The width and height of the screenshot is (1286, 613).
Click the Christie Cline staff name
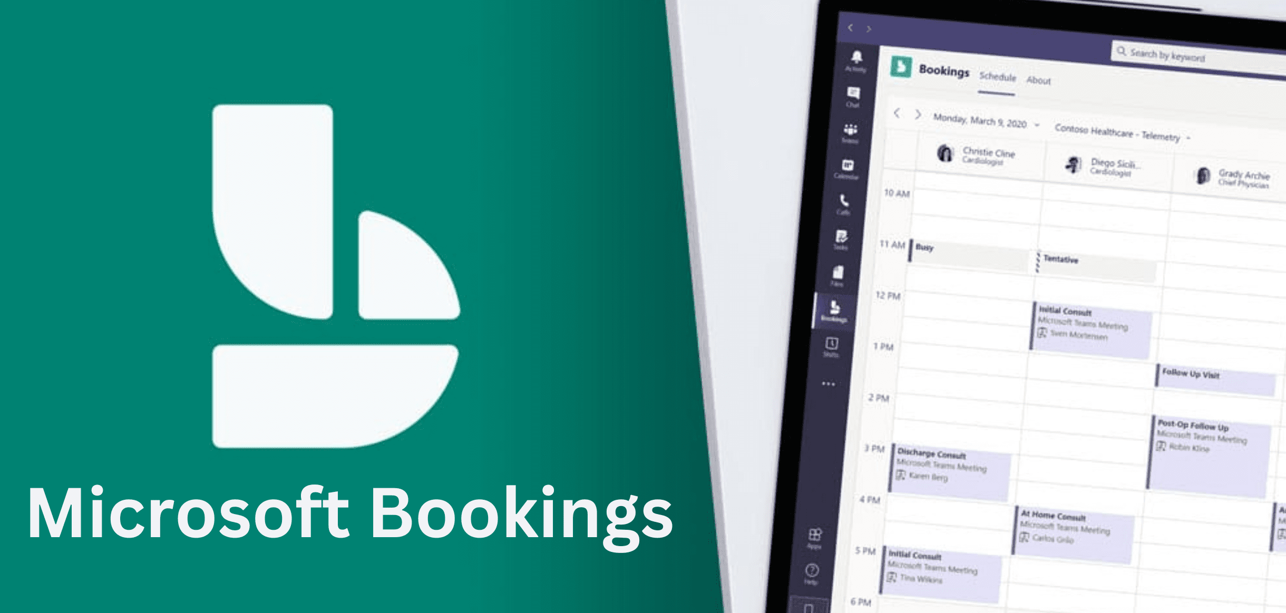click(989, 153)
